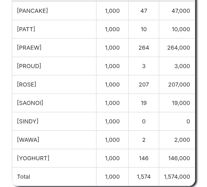
Task: Select the [SAONOI] name cell
Action: [x=30, y=103]
